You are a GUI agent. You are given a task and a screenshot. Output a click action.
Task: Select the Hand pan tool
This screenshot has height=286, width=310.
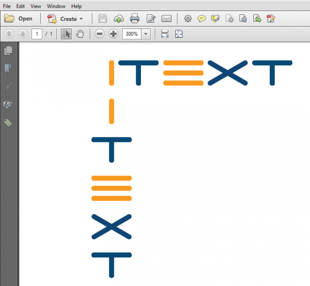coord(80,34)
